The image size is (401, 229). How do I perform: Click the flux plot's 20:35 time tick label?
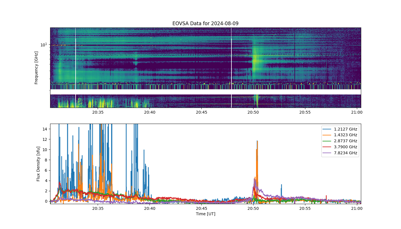click(98, 208)
